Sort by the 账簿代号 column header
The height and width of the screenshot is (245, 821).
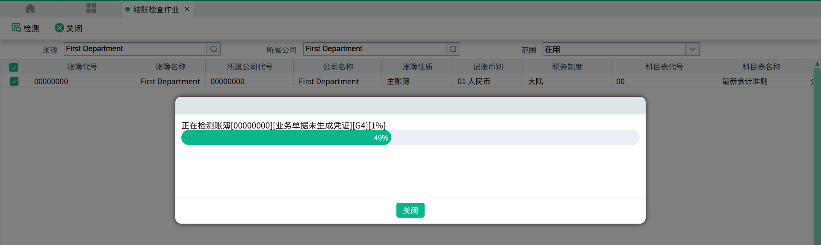pos(82,67)
